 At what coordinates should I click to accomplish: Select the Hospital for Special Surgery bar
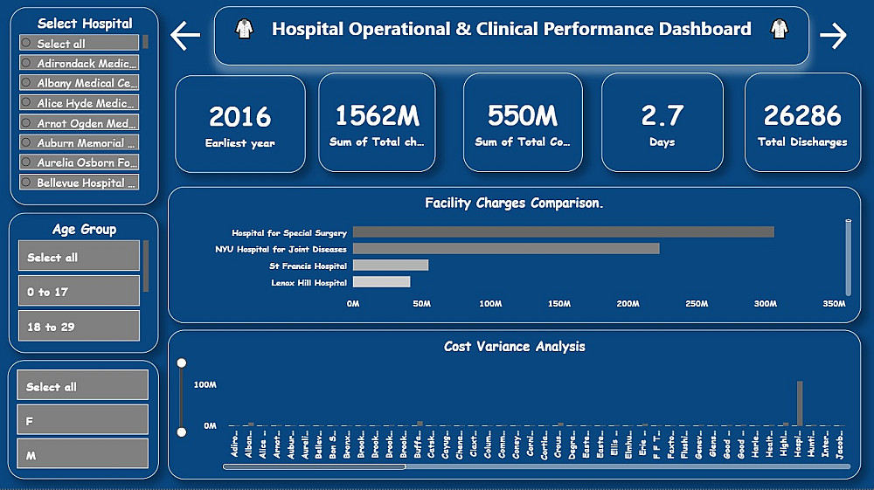(x=564, y=232)
